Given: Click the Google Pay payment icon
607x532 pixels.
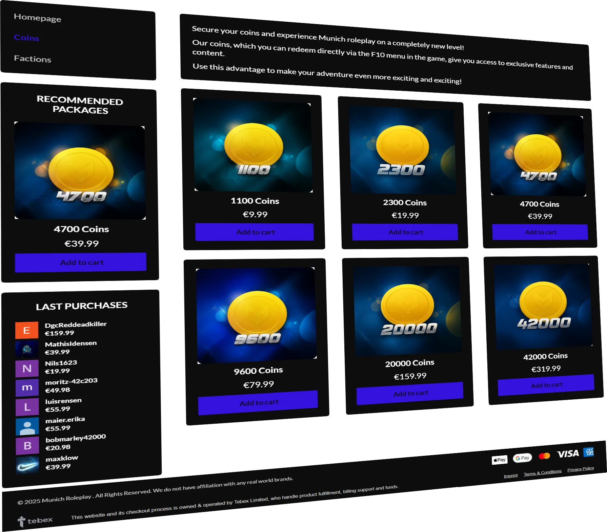Looking at the screenshot, I should (x=522, y=458).
